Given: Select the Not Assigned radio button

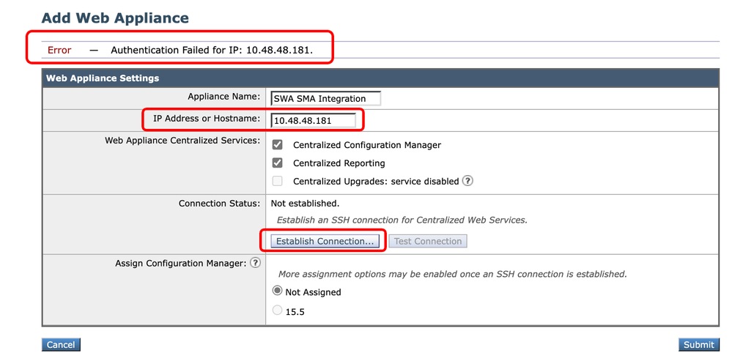Looking at the screenshot, I should coord(278,291).
